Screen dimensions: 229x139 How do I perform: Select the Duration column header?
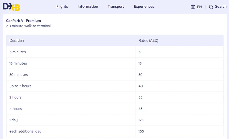(17, 41)
